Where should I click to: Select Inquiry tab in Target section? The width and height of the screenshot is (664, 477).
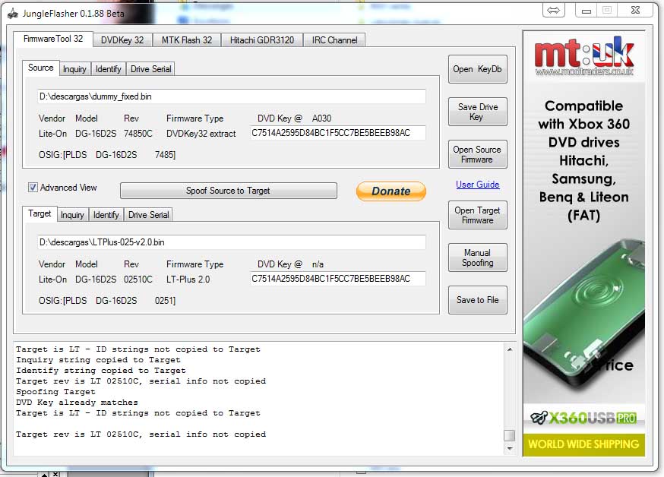point(72,215)
